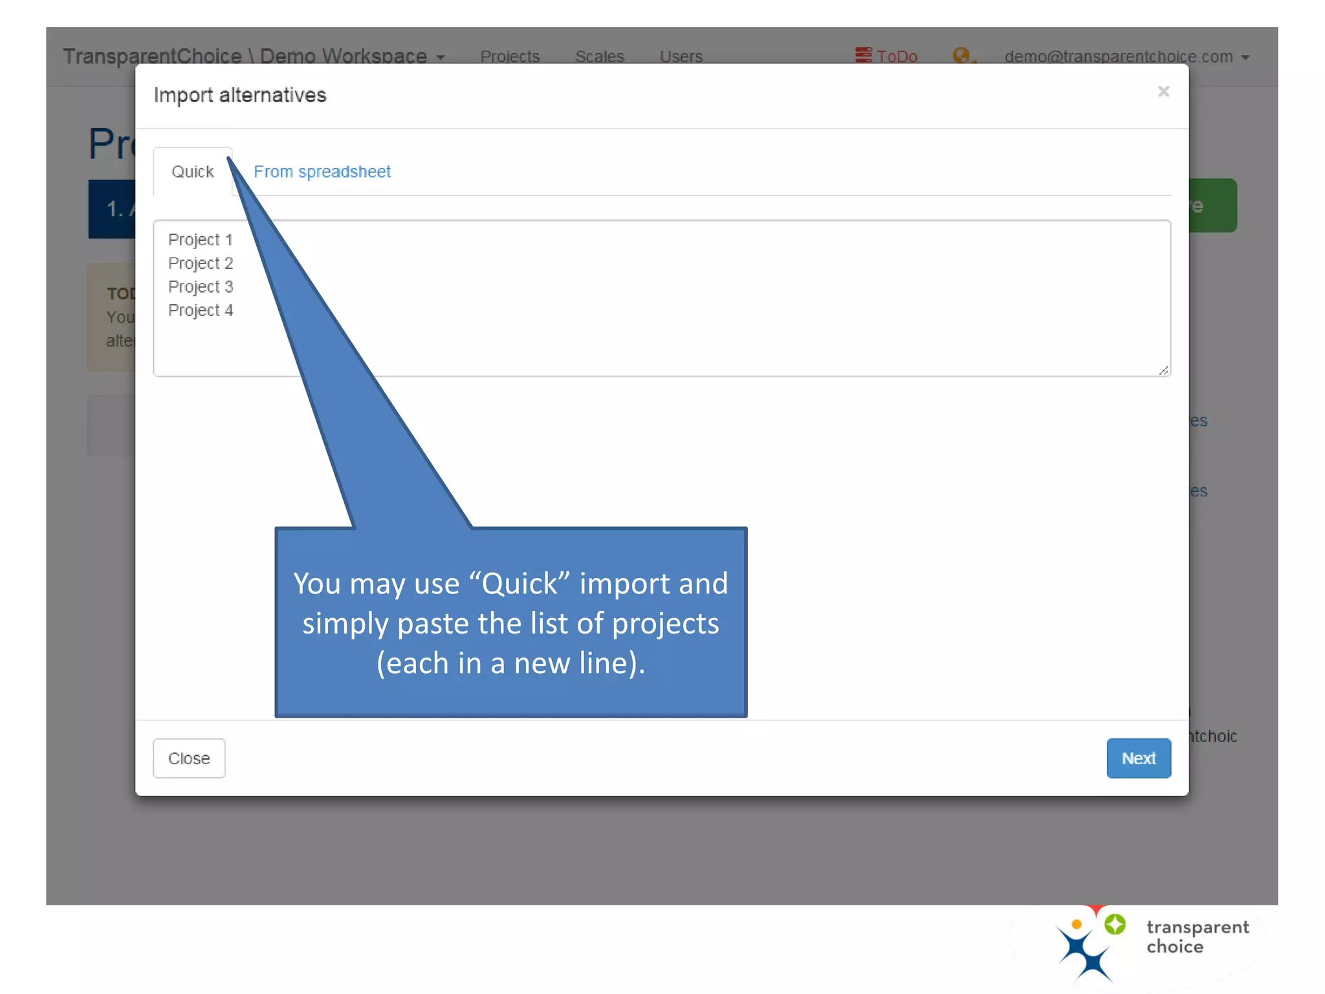Click the Close button in the dialog

click(x=189, y=758)
